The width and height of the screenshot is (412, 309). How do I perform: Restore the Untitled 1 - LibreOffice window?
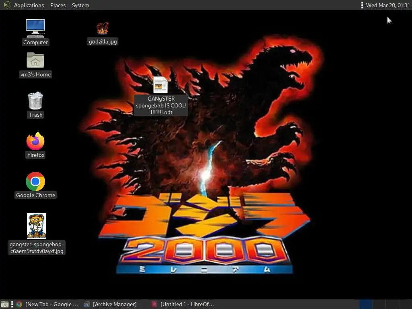[183, 304]
